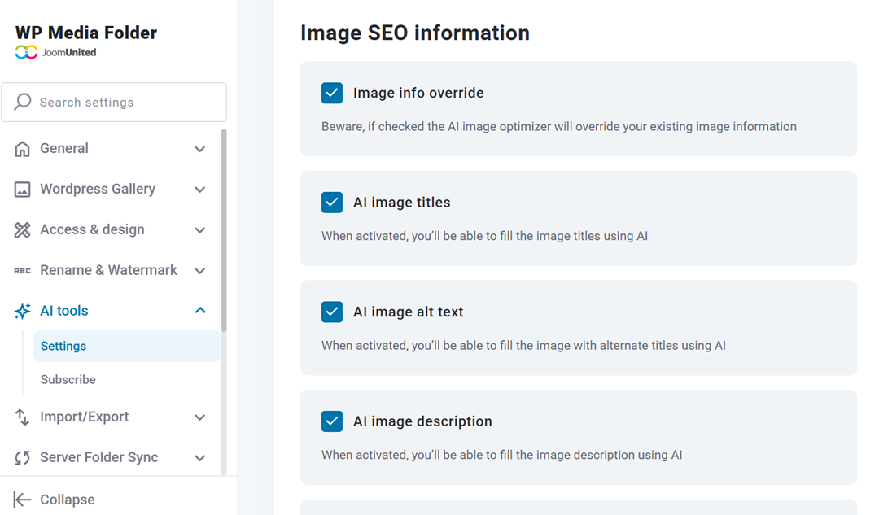Screen dimensions: 879x515
Task: Click the Rename & Watermark ABC icon
Action: [x=21, y=270]
